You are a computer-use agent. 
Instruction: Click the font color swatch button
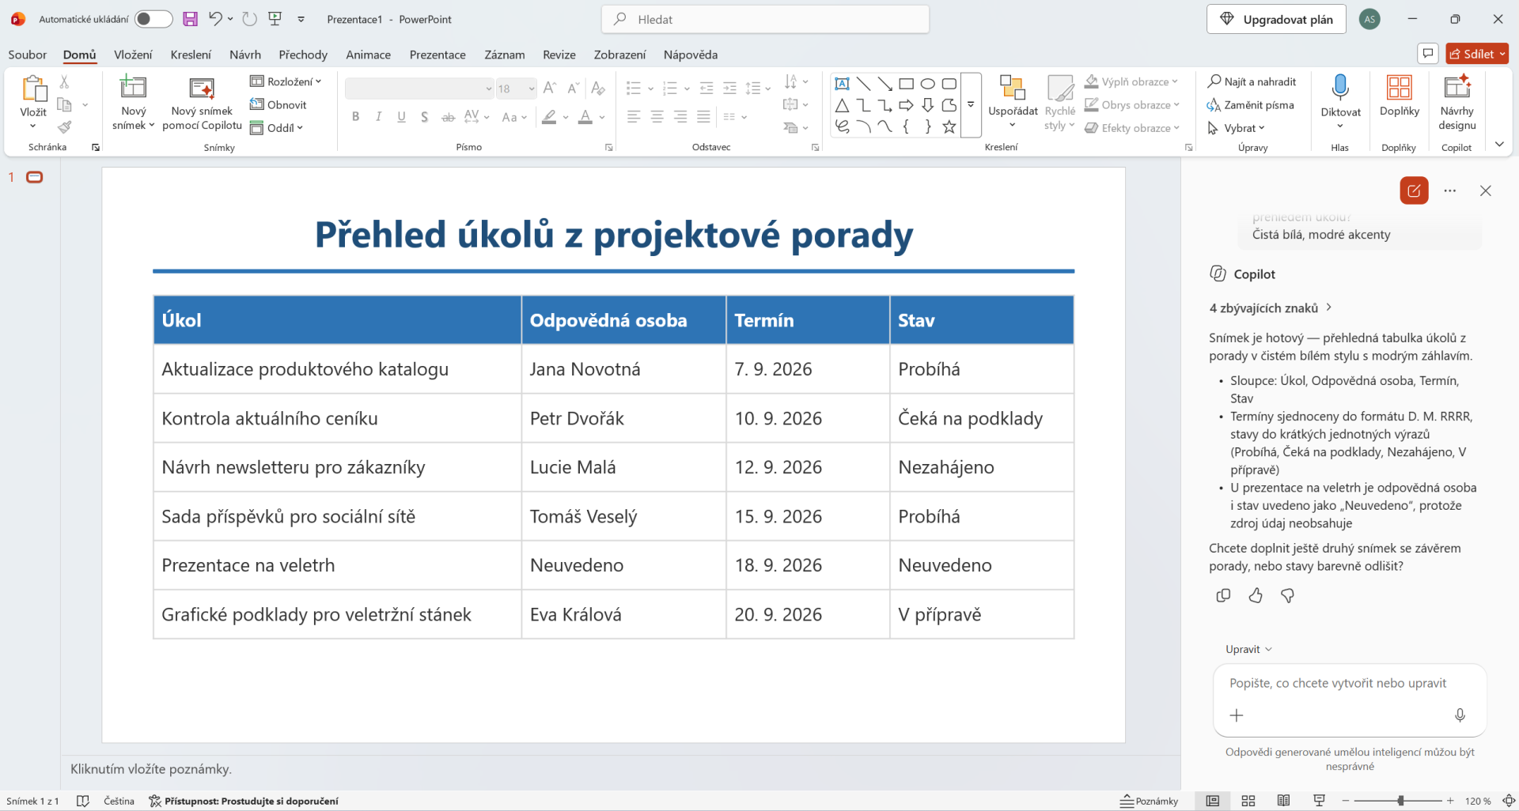coord(585,117)
